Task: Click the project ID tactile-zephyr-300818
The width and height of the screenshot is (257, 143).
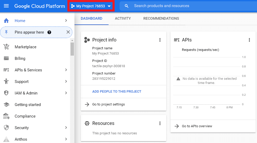Action: tap(109, 66)
